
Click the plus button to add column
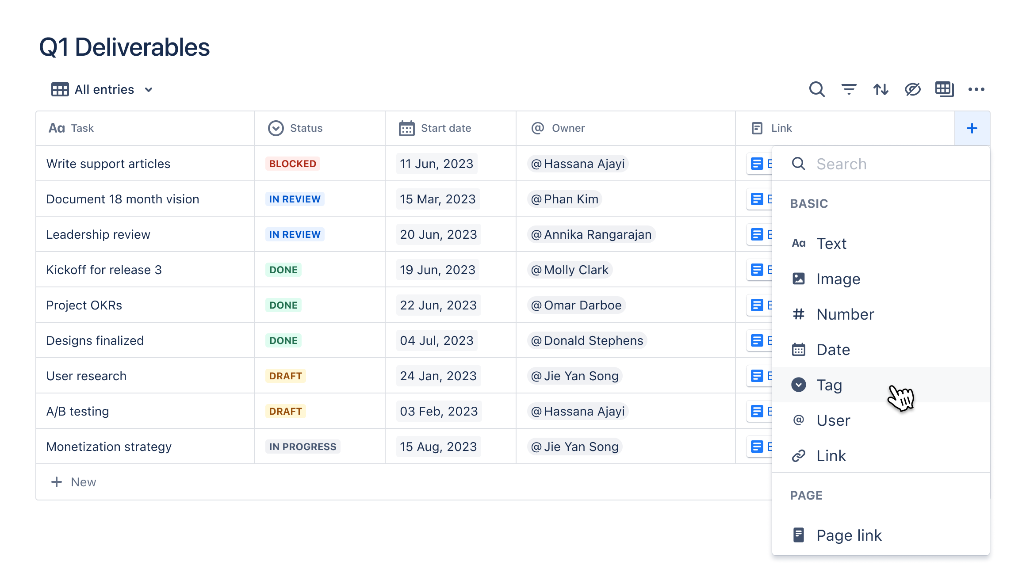(x=972, y=128)
